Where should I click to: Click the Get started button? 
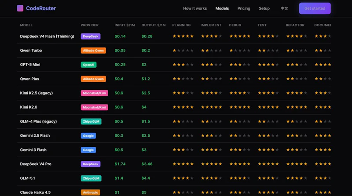[315, 8]
